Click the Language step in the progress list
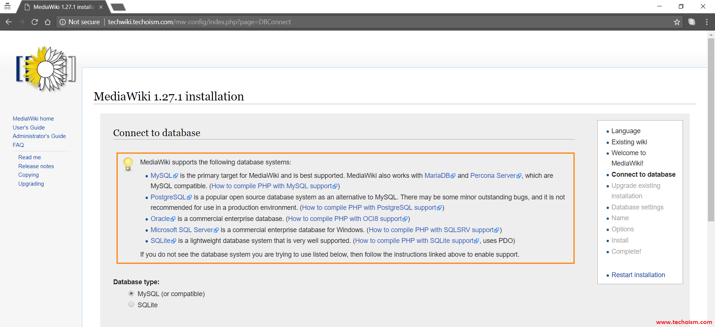Image resolution: width=715 pixels, height=327 pixels. click(626, 131)
